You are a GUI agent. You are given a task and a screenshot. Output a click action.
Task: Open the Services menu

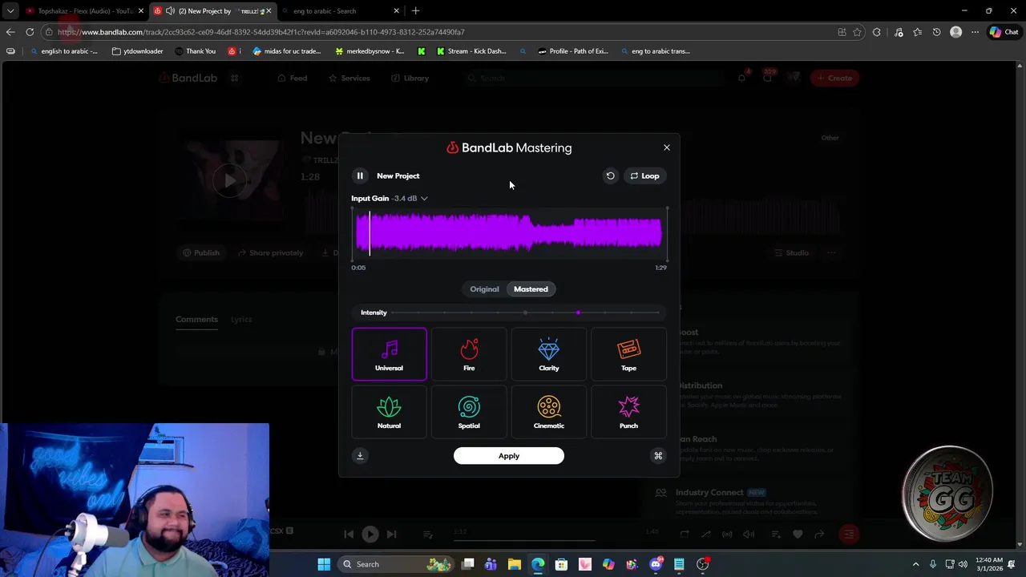click(x=349, y=78)
